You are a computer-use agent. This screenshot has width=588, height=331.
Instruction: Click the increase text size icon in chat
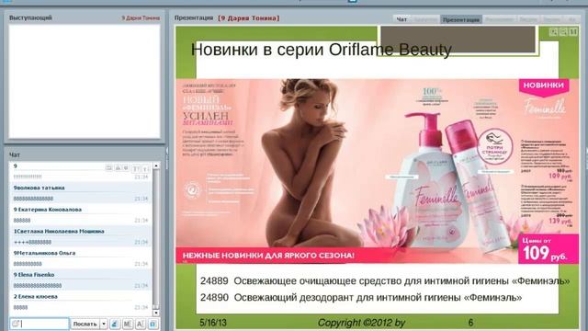click(x=136, y=168)
